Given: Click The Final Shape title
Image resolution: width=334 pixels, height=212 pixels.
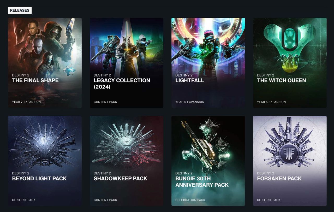Looking at the screenshot, I should point(35,80).
